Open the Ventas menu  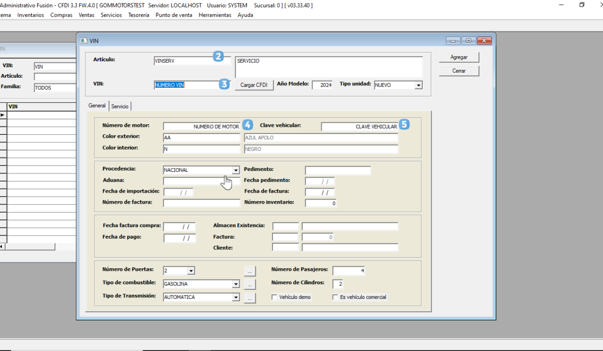click(x=86, y=15)
